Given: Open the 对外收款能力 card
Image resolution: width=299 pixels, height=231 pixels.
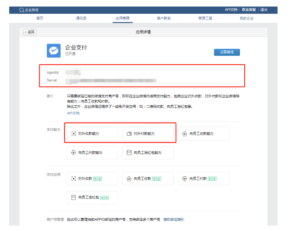Looking at the screenshot, I should click(x=92, y=134).
